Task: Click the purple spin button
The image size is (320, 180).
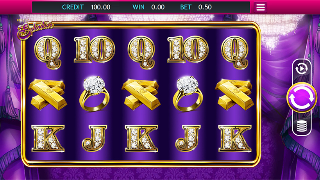Action: 302,98
